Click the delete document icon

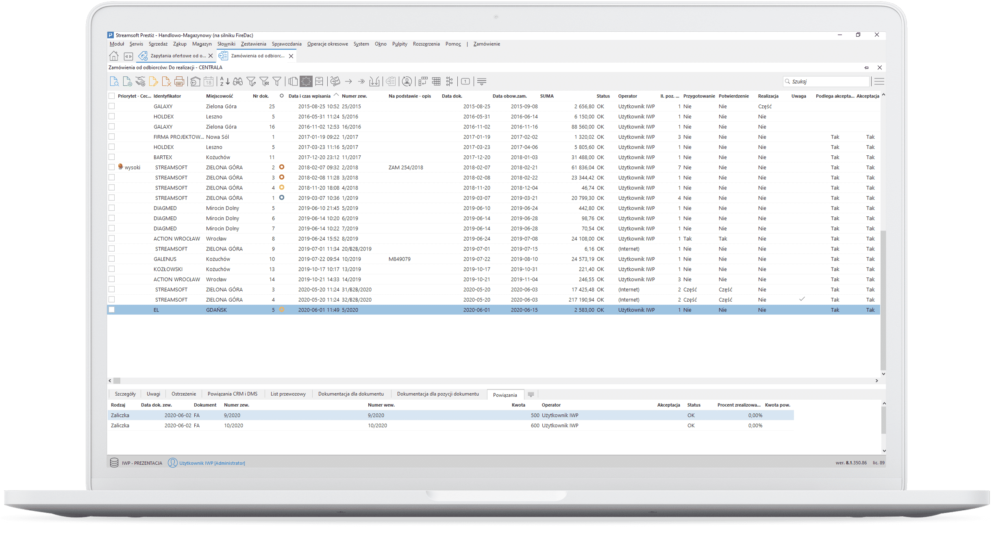(166, 82)
